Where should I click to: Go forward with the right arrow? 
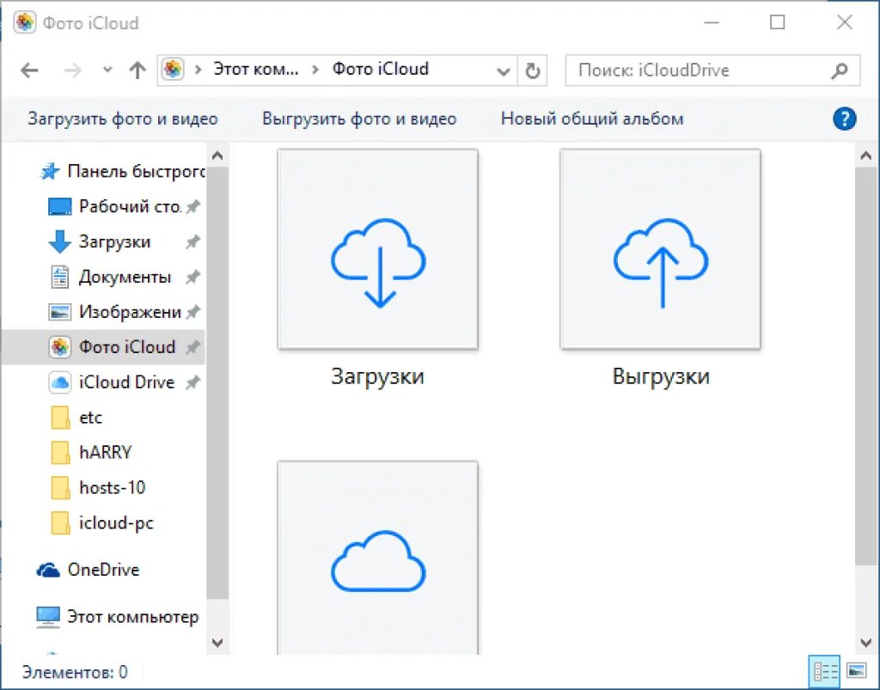coord(72,70)
